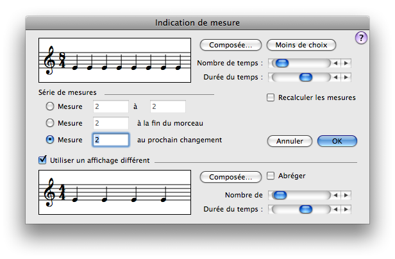Click the right arrow of the display section's Durée du temps scrollbar

coord(346,210)
